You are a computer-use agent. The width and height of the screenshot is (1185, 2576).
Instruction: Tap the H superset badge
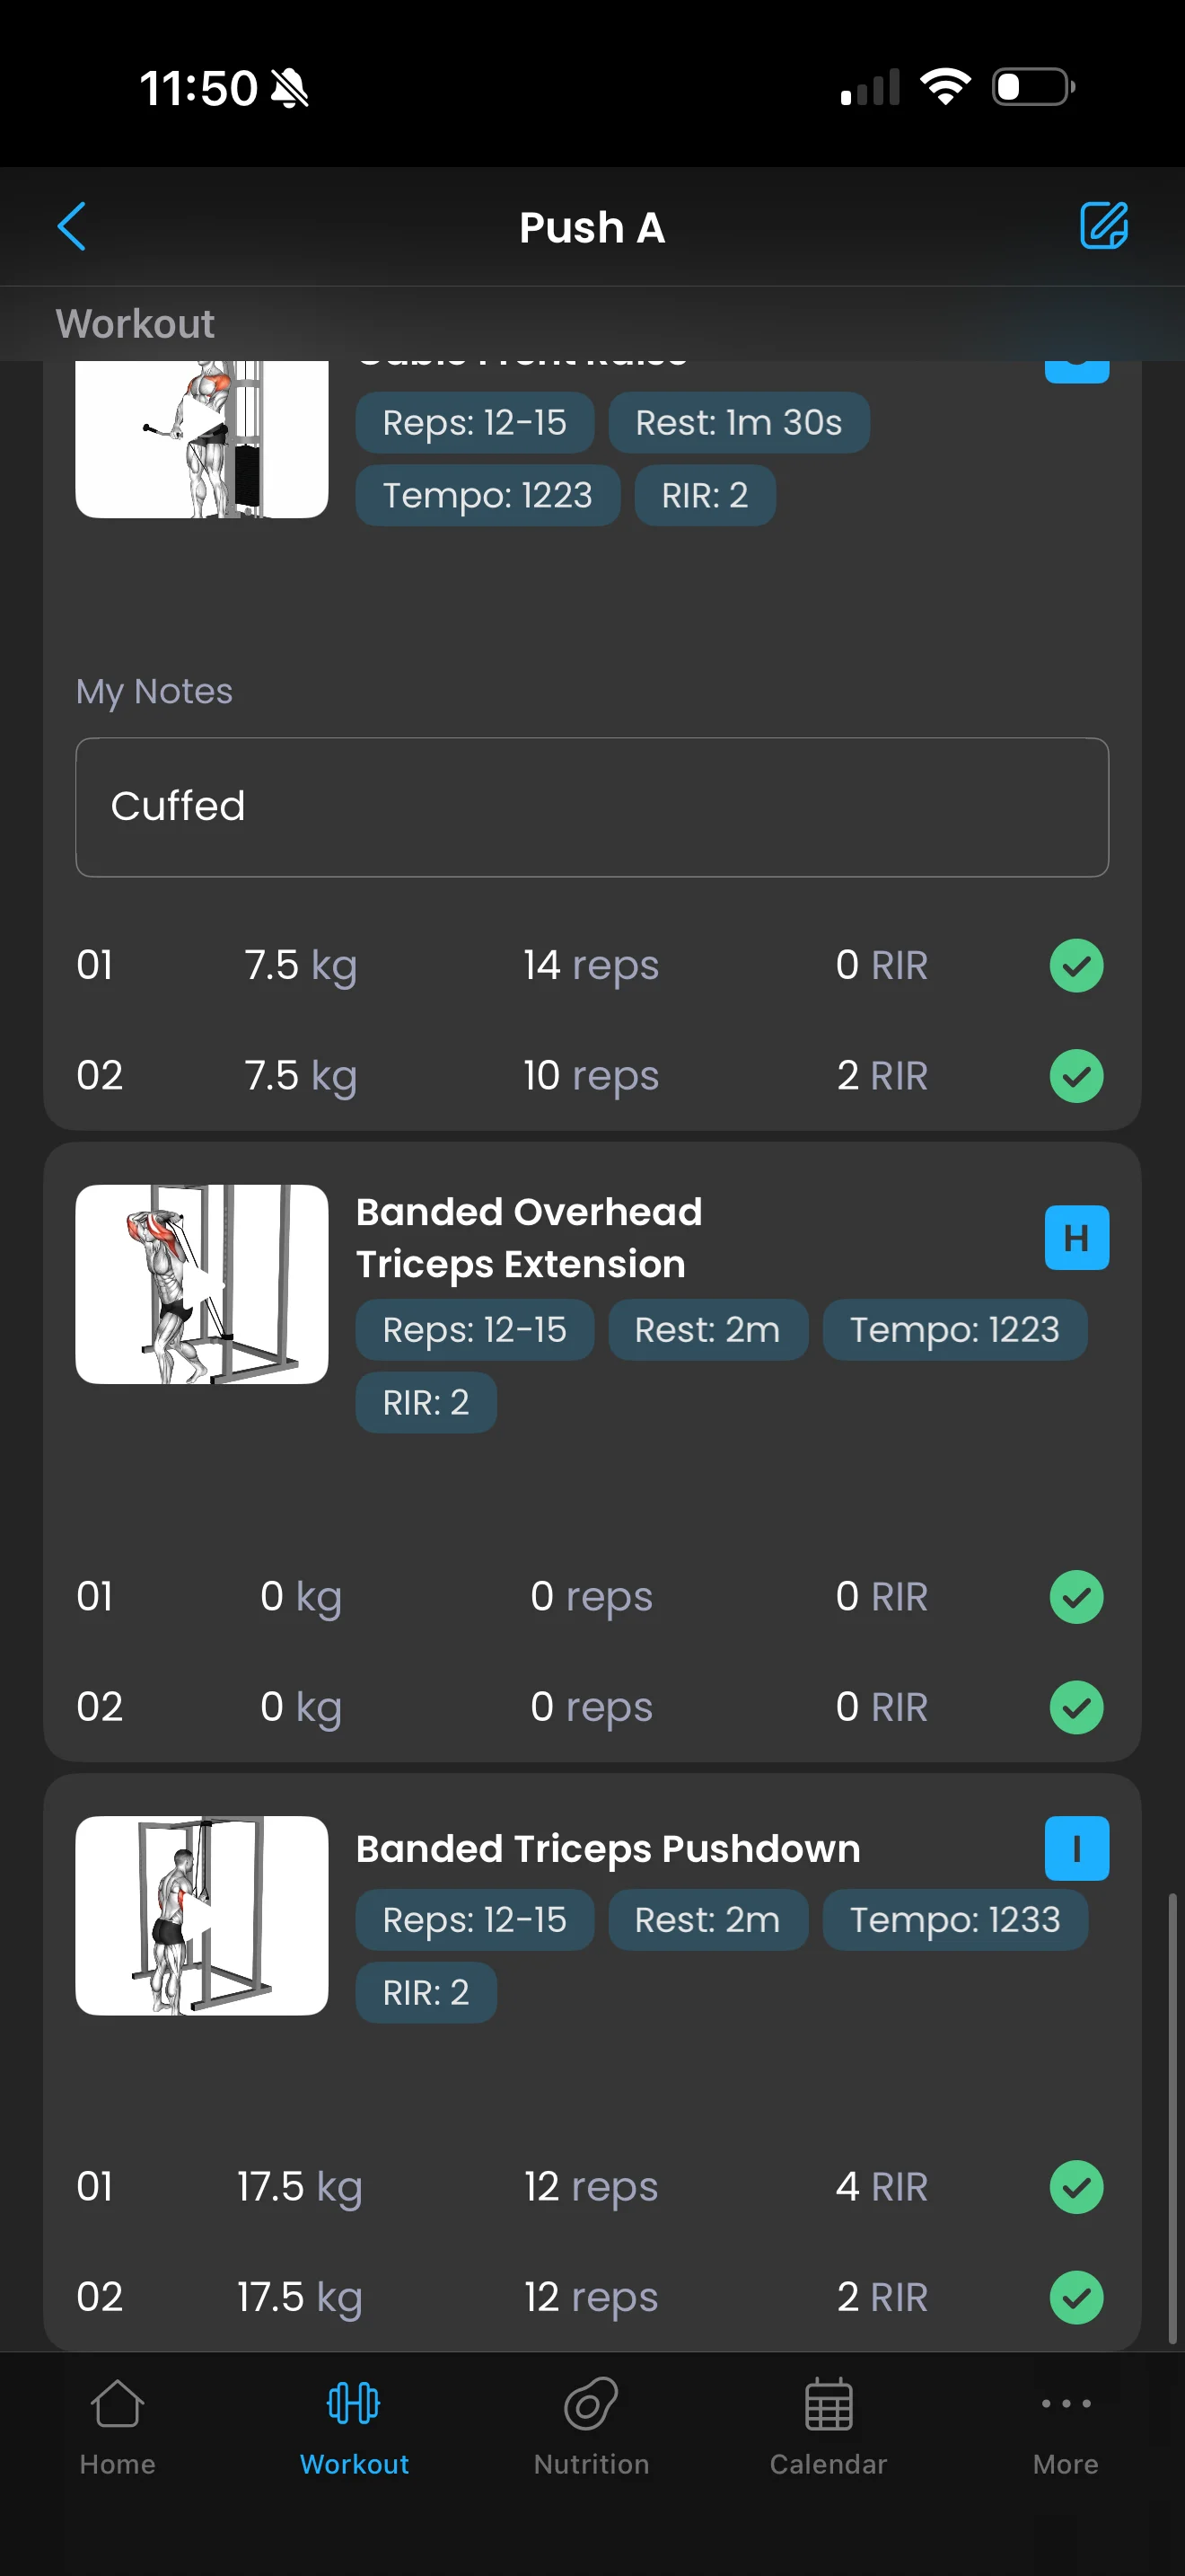(1076, 1238)
